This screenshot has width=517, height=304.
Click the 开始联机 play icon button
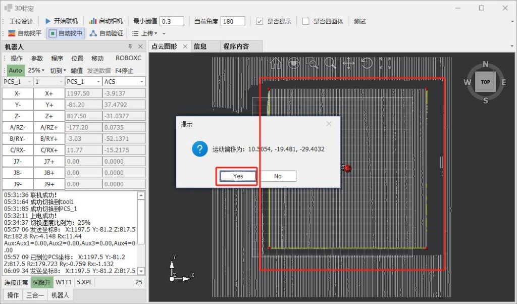pos(62,21)
